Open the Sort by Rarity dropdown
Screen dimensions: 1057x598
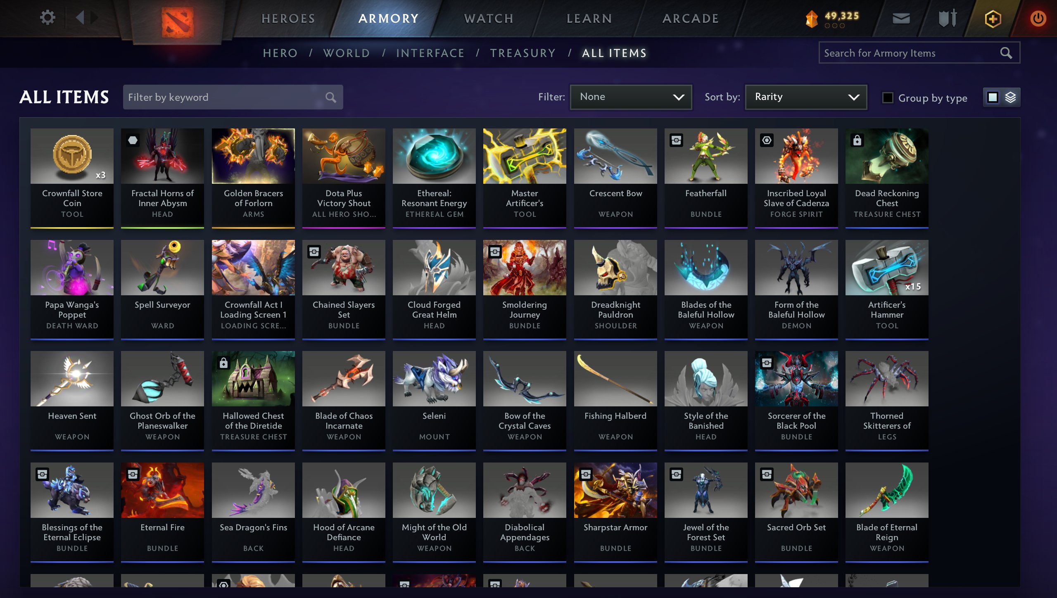coord(806,97)
